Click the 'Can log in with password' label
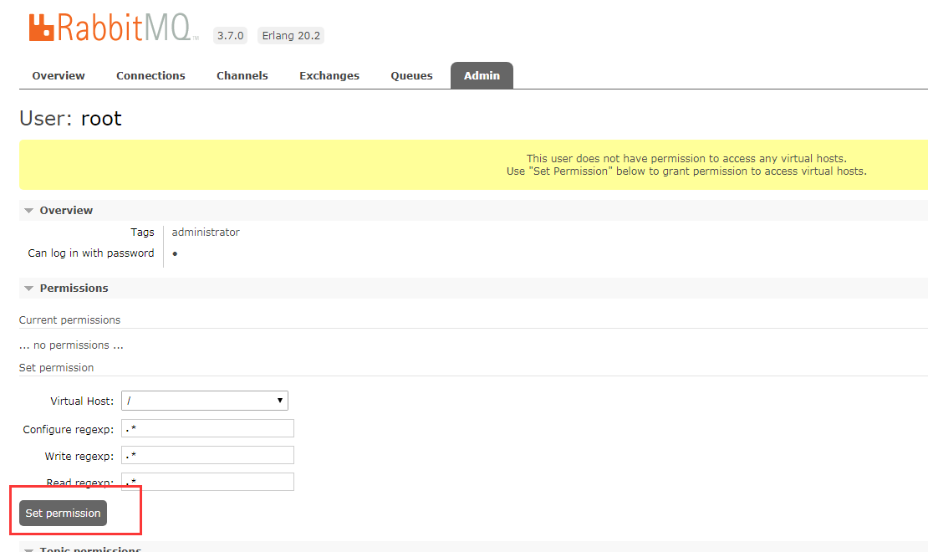 [90, 253]
